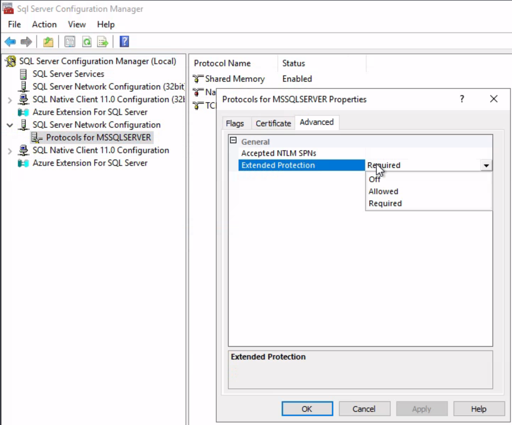Select SQL Server Configuration Manager (Local) root
Viewport: 512px width, 425px height.
point(97,61)
